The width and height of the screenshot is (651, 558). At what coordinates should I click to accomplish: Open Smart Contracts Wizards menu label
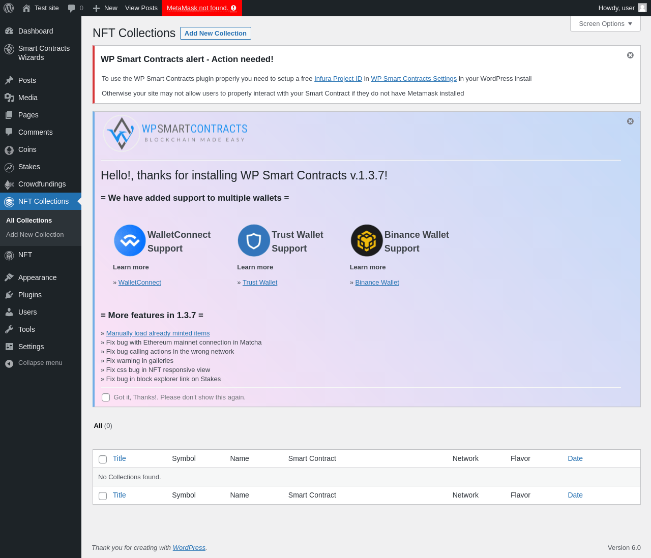point(44,53)
